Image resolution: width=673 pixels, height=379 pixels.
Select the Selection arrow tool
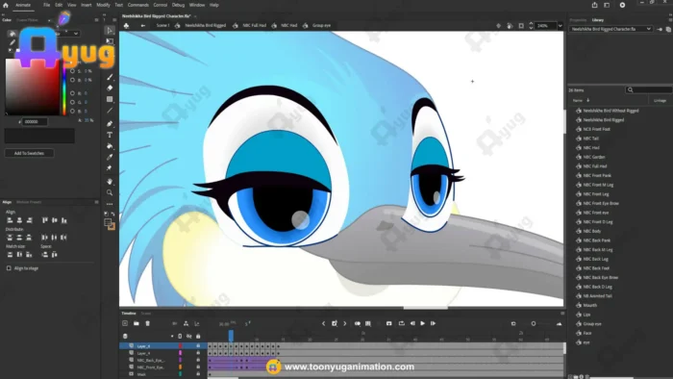tap(110, 30)
